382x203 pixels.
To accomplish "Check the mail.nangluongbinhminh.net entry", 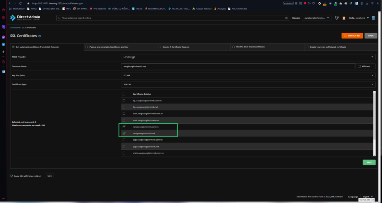I will [124, 120].
